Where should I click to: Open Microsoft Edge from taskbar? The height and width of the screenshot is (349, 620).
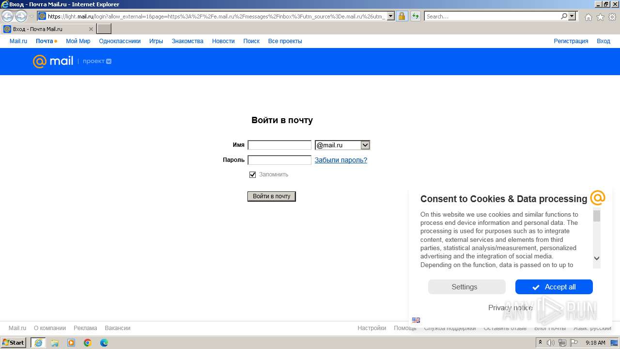104,343
